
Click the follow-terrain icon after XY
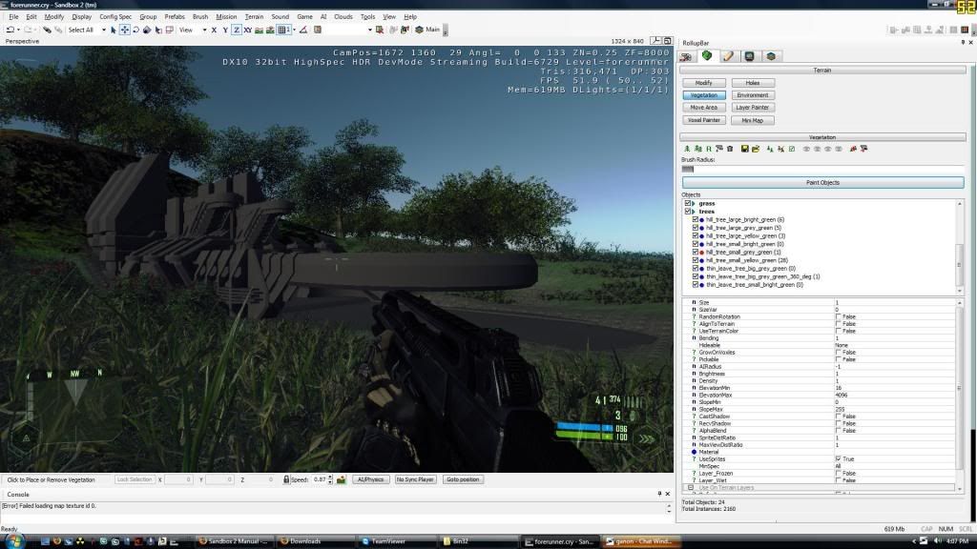260,30
